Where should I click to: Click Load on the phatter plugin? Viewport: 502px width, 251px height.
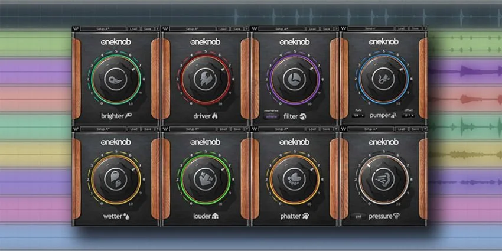point(313,129)
